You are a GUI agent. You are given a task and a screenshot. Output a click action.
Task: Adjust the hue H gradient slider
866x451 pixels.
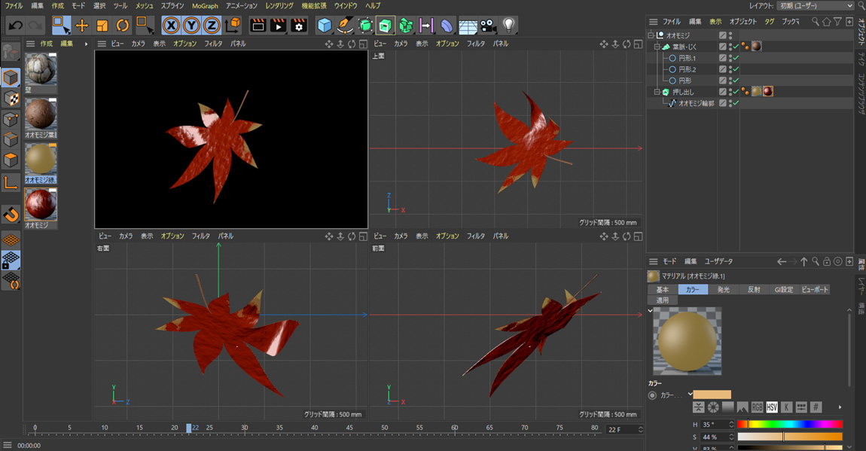pyautogui.click(x=789, y=425)
